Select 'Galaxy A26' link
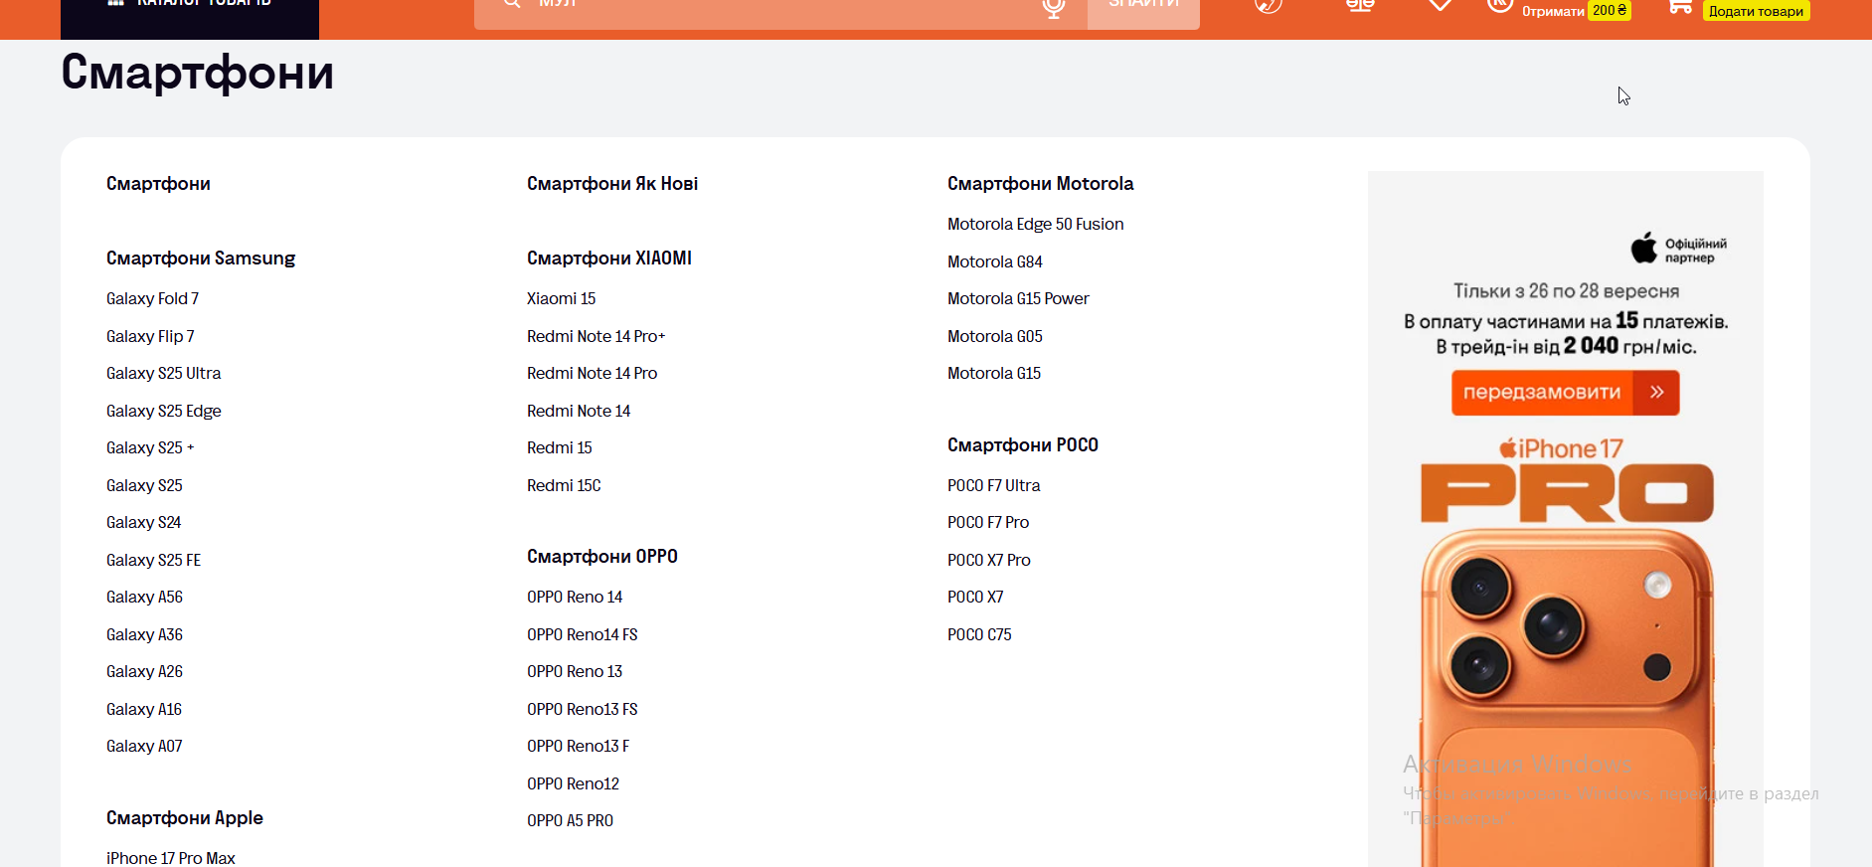Viewport: 1872px width, 867px height. click(x=145, y=672)
